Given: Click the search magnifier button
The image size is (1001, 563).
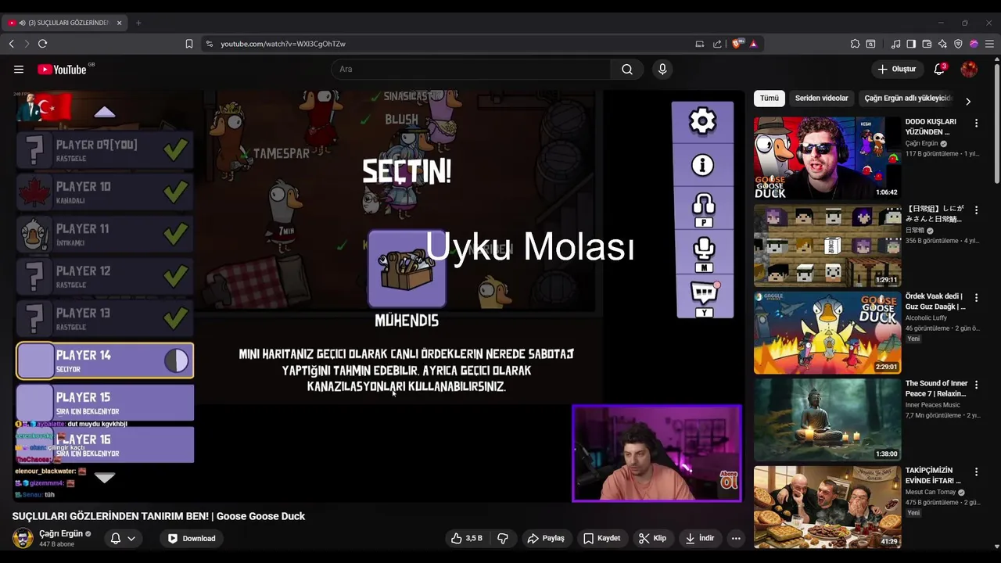Looking at the screenshot, I should (x=627, y=70).
